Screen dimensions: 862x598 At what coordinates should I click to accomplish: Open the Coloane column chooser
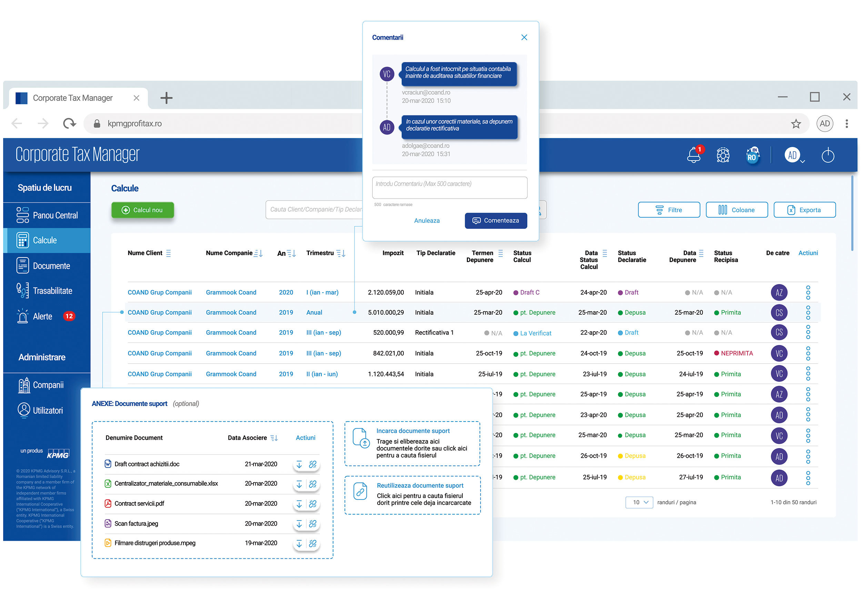pos(736,210)
